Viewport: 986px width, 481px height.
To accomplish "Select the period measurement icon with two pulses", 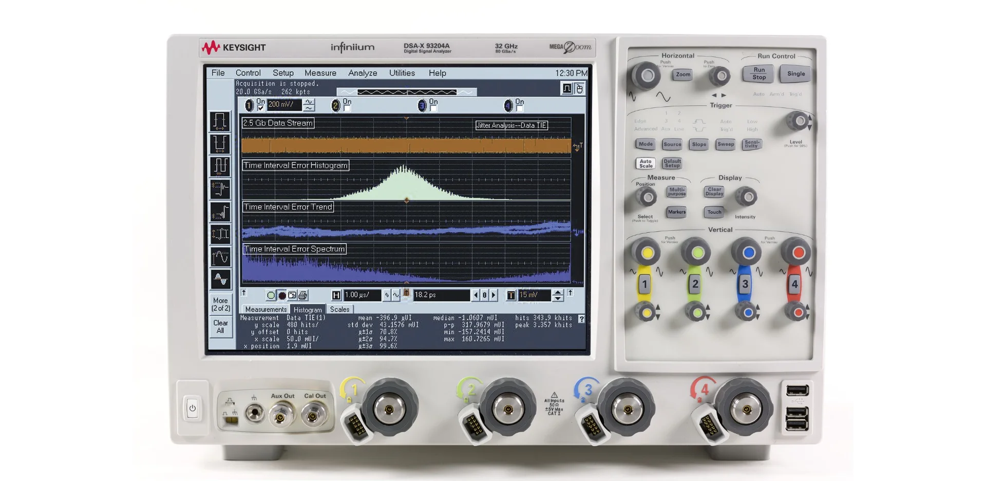I will pyautogui.click(x=220, y=166).
